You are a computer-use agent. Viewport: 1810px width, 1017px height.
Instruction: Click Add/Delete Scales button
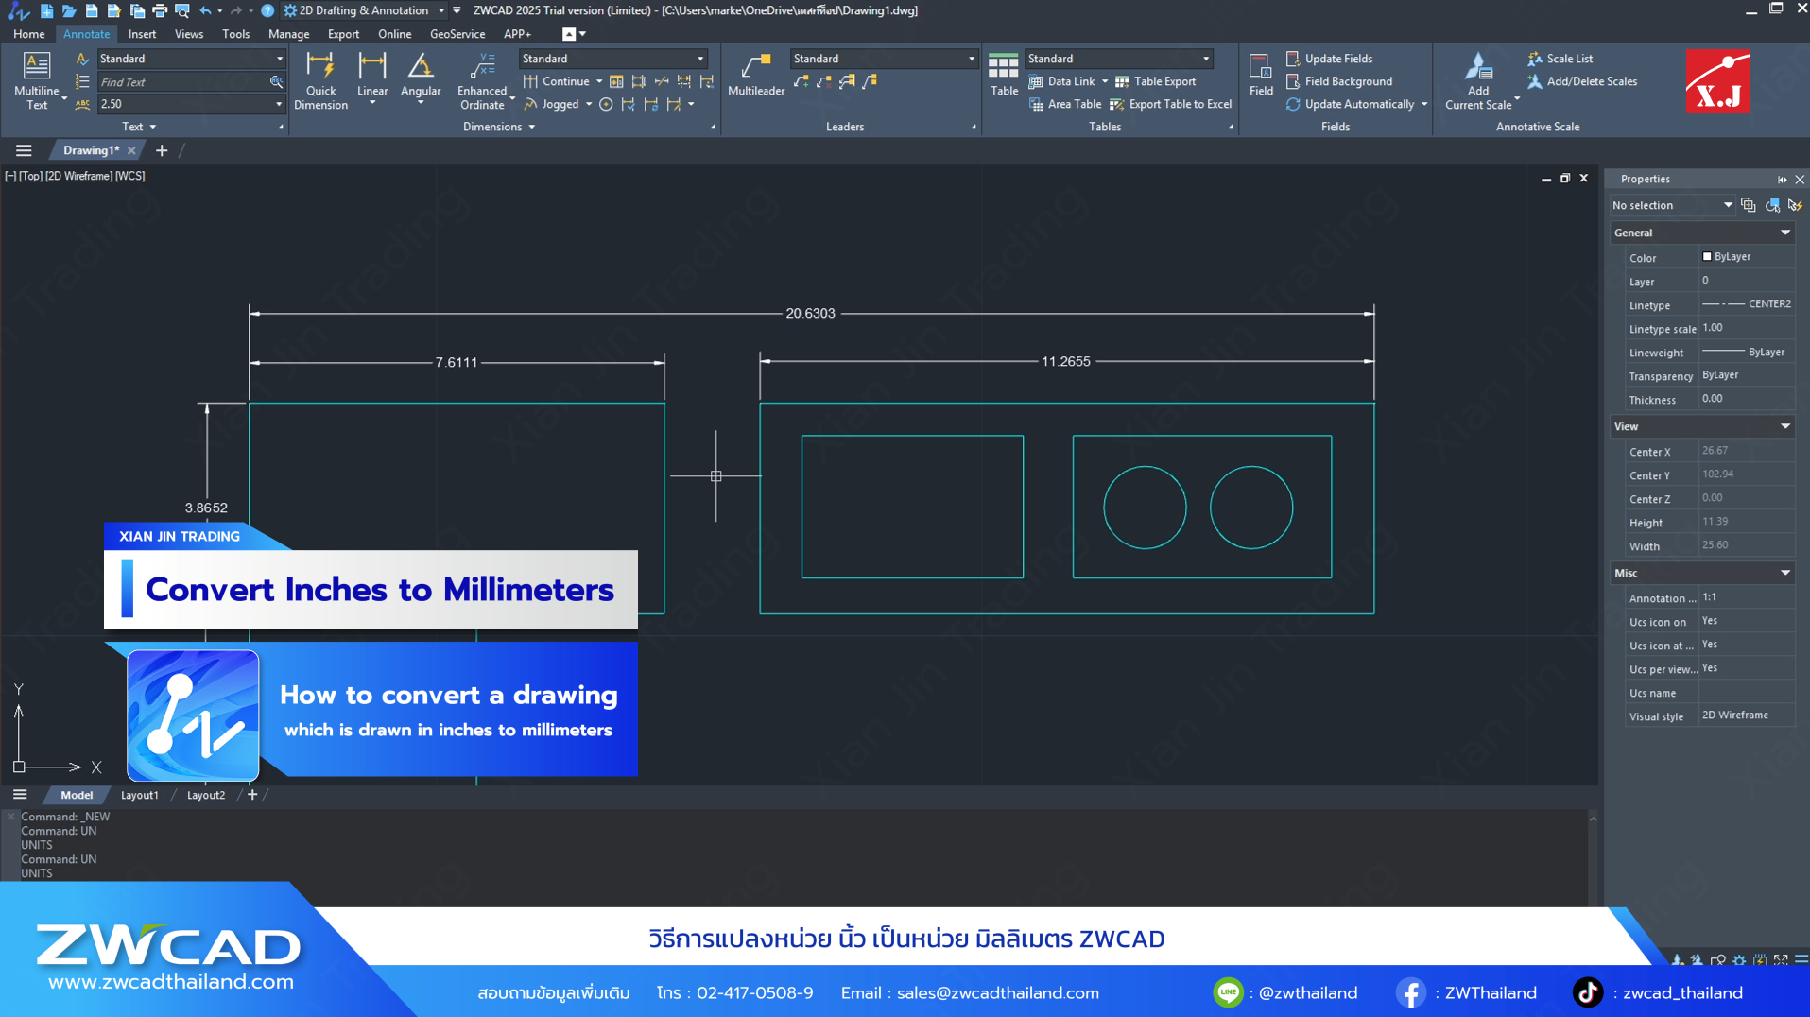1582,81
